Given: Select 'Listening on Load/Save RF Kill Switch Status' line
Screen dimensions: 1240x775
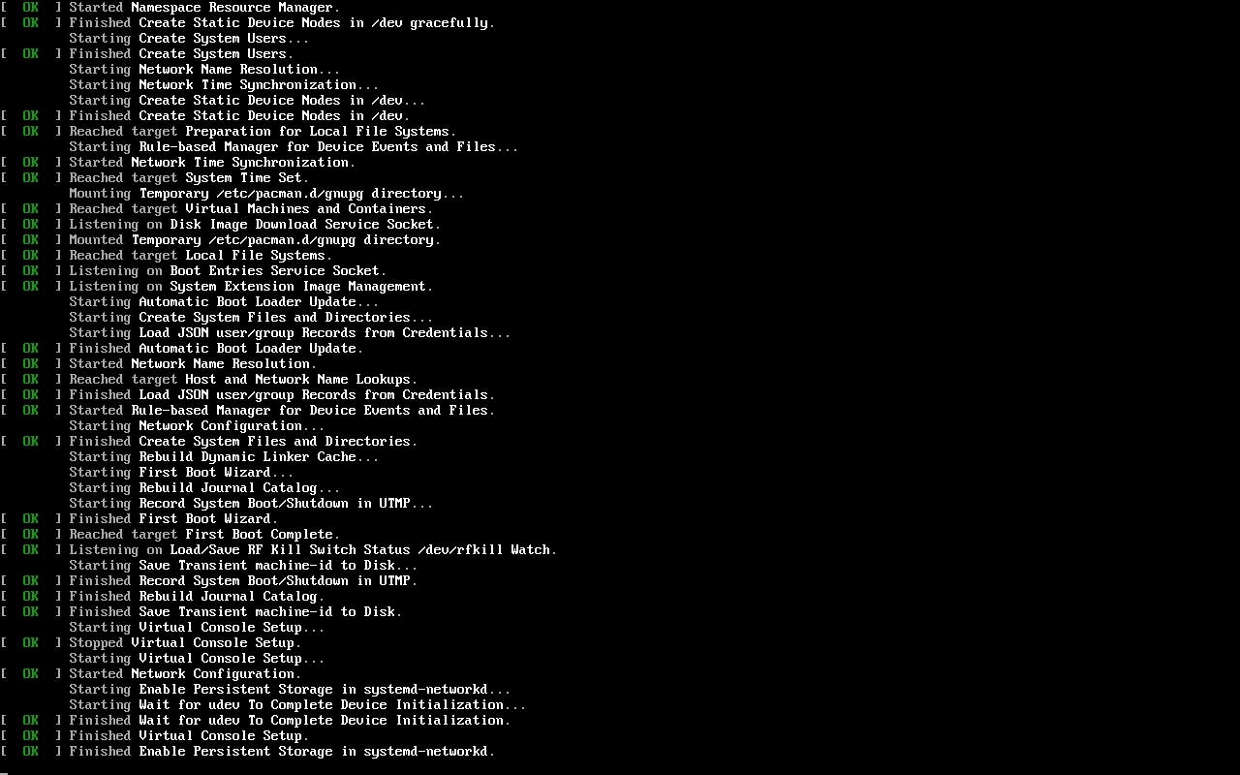Looking at the screenshot, I should click(x=279, y=549).
